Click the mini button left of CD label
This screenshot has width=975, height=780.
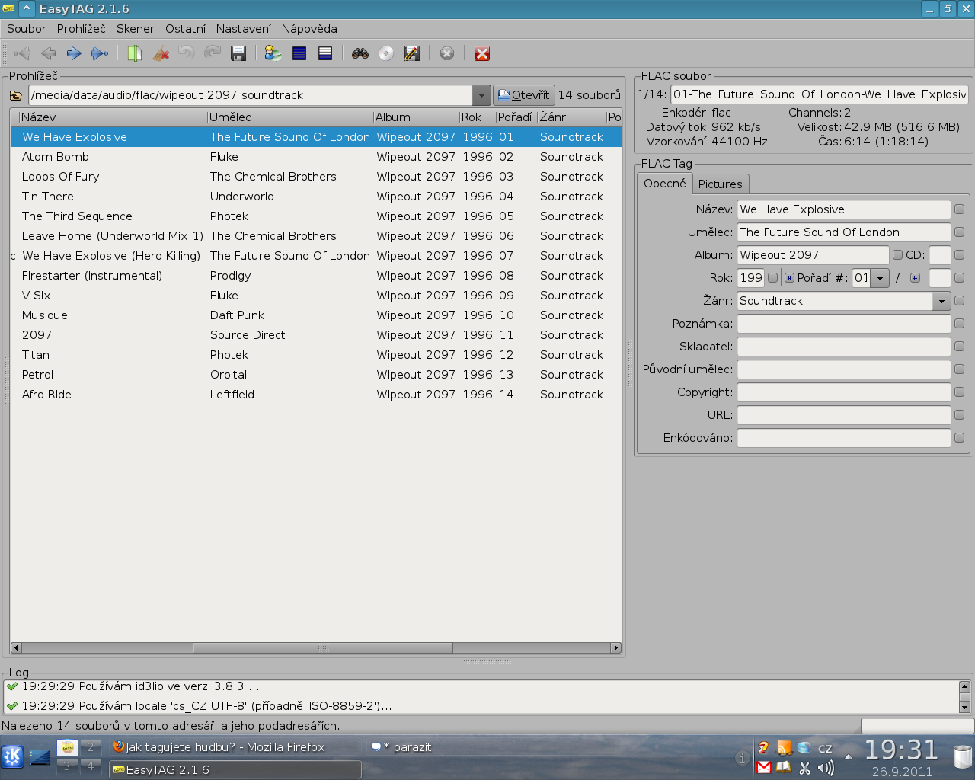point(897,255)
